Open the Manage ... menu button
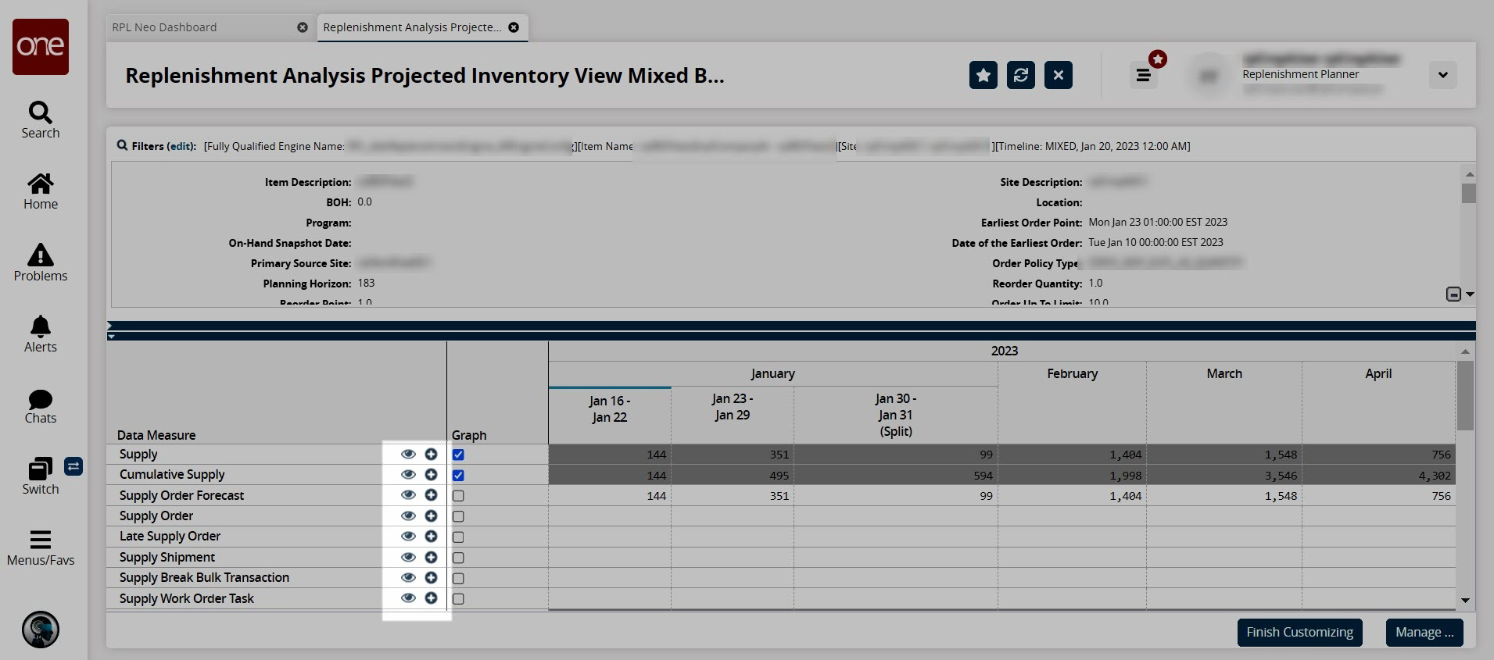 [x=1424, y=633]
